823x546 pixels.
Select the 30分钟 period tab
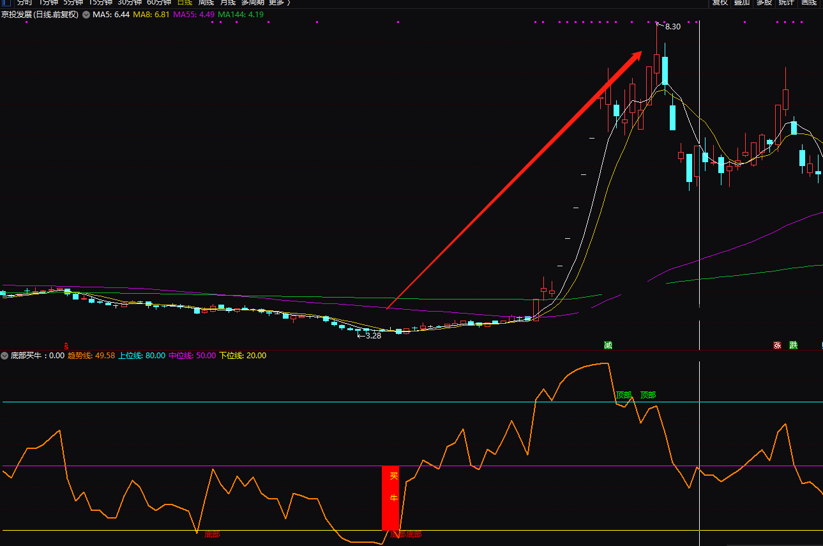pos(130,3)
